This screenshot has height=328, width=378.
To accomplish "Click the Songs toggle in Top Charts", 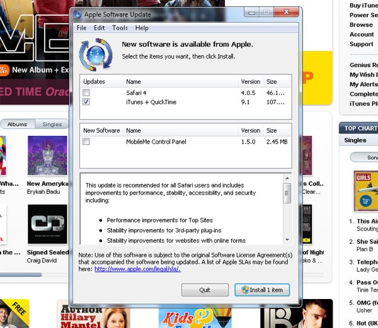I will pos(364,157).
